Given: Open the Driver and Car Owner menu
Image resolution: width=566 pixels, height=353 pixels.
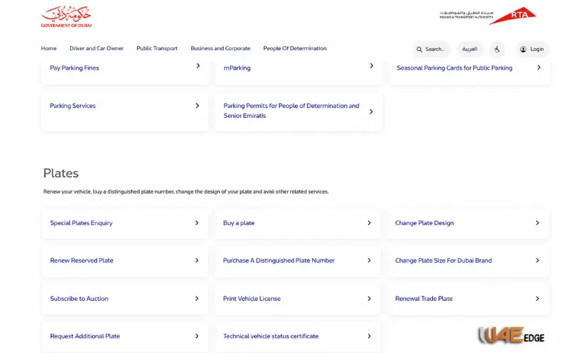Looking at the screenshot, I should (x=96, y=48).
